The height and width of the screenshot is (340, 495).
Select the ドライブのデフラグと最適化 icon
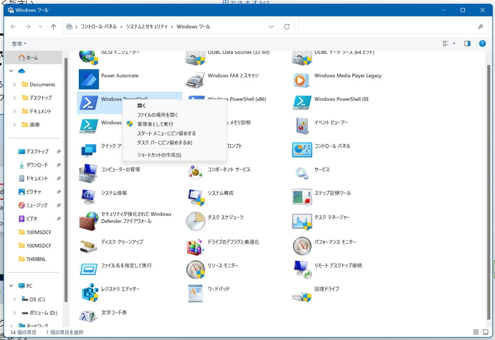point(195,246)
